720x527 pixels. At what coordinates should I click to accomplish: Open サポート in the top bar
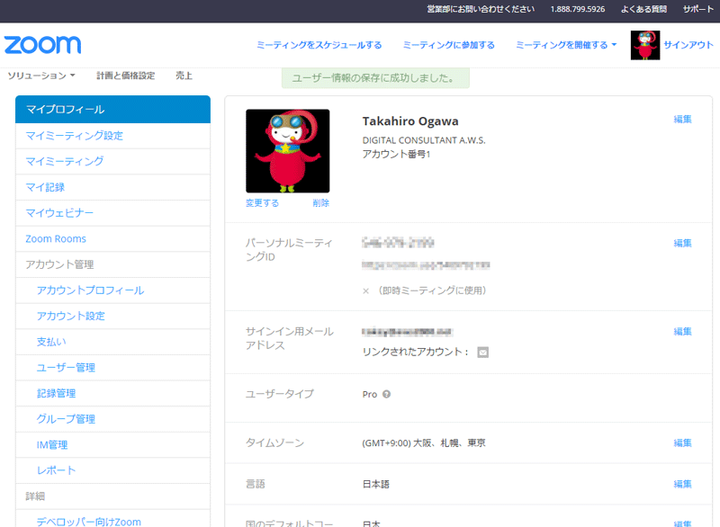point(698,9)
